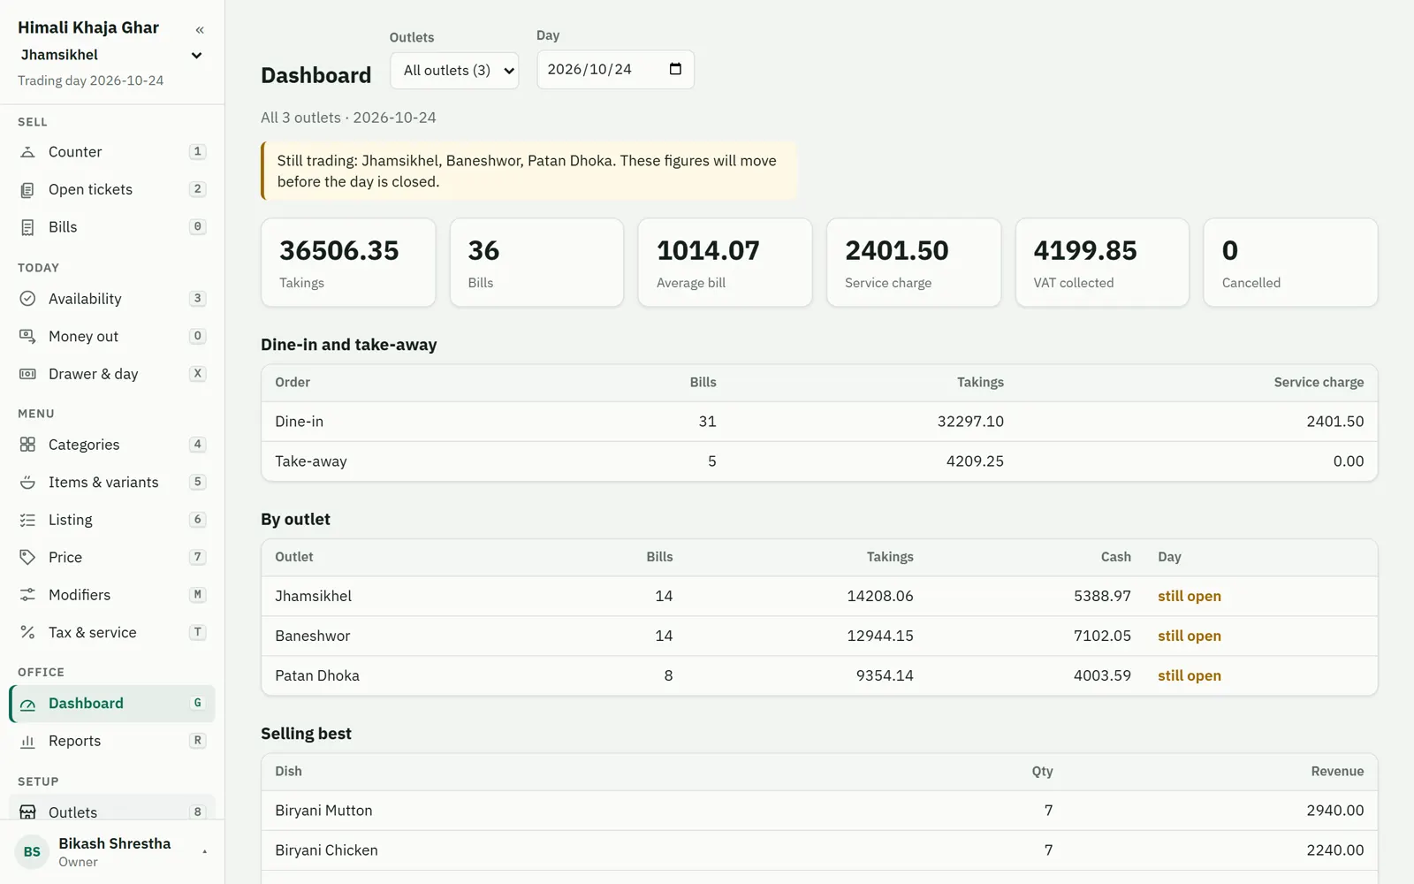Screen dimensions: 1414x884
Task: Click the Categories grid icon
Action: [27, 445]
